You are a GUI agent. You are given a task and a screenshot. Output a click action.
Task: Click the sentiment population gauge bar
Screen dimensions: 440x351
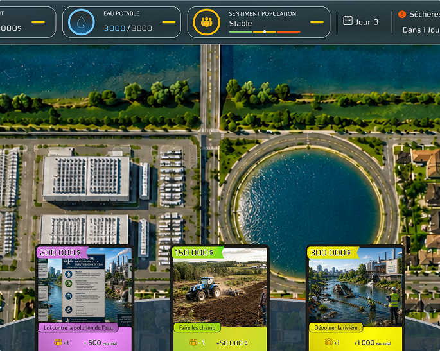(265, 31)
